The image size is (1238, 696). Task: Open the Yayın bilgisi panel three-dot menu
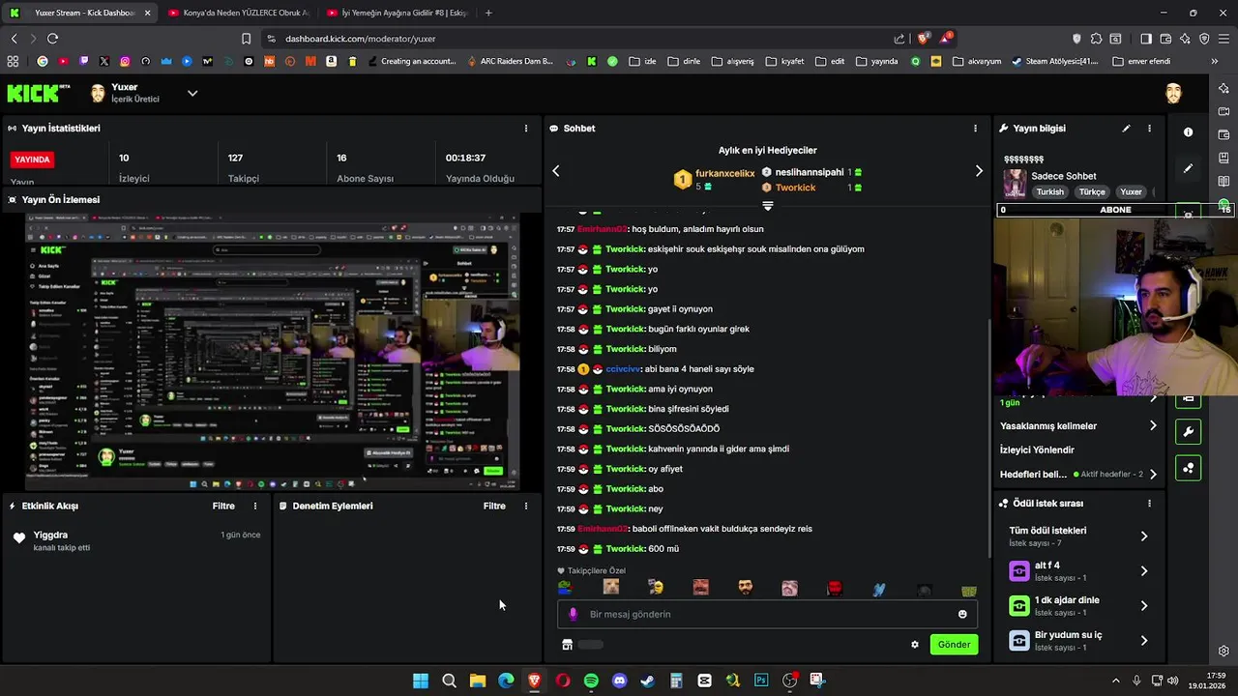(1149, 128)
